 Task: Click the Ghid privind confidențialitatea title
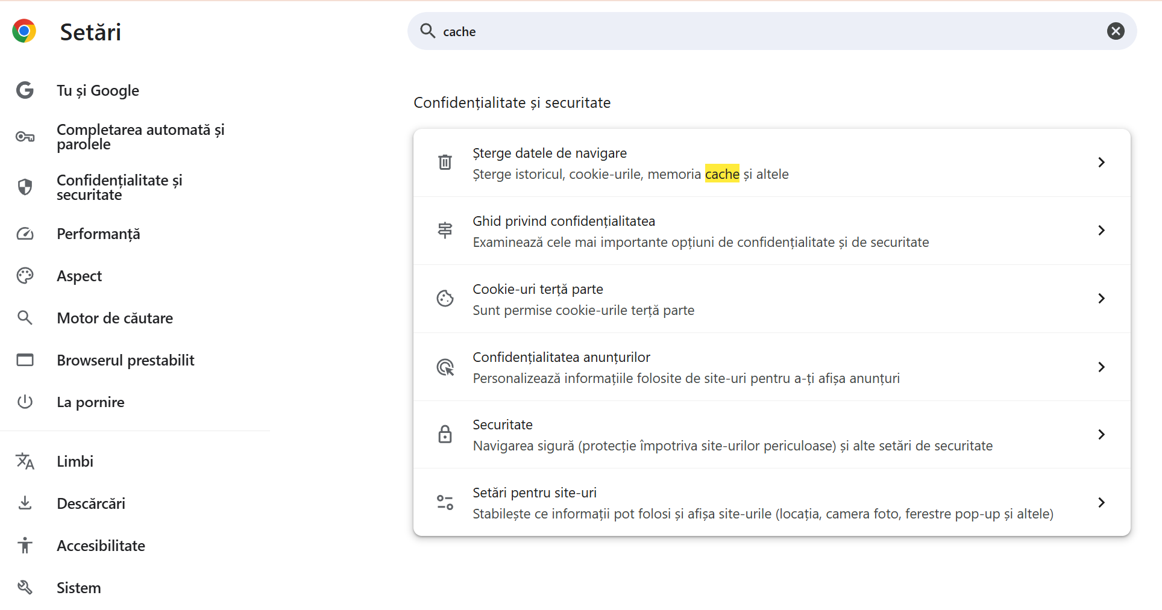pyautogui.click(x=564, y=221)
